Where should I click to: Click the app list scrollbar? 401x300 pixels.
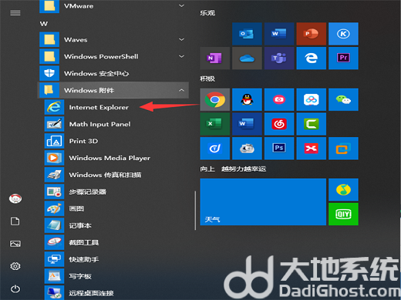tap(195, 210)
